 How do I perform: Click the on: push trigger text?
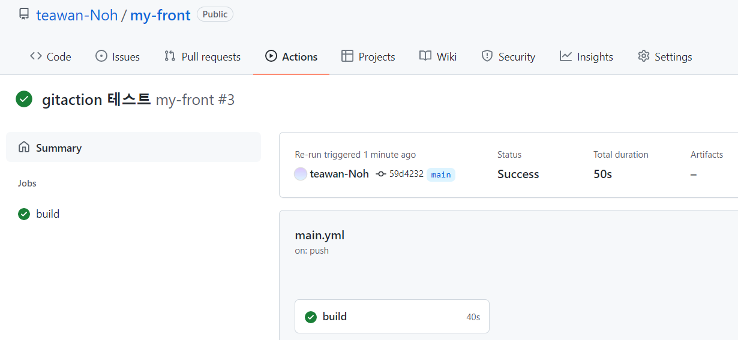click(311, 251)
